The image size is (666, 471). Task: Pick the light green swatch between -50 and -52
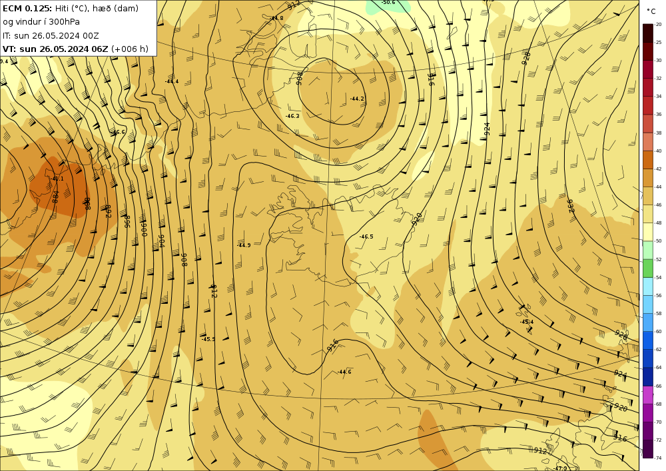point(648,250)
